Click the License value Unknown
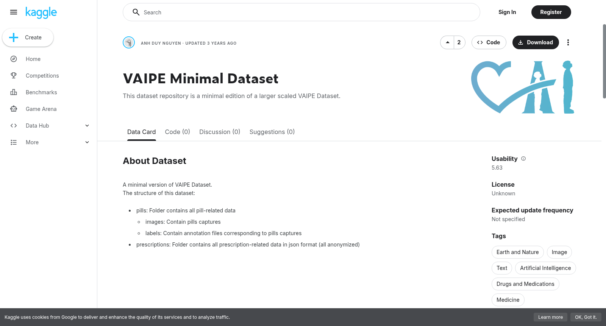 click(x=503, y=193)
